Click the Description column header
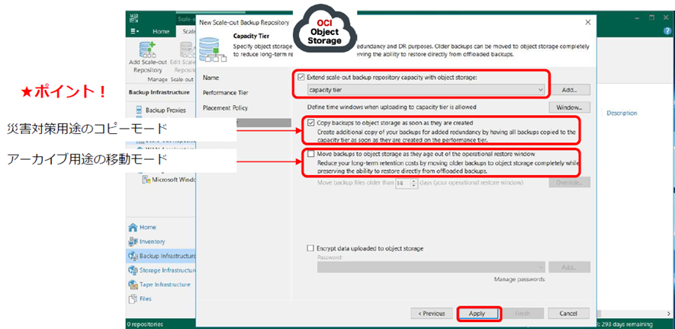The image size is (675, 329). 622,113
